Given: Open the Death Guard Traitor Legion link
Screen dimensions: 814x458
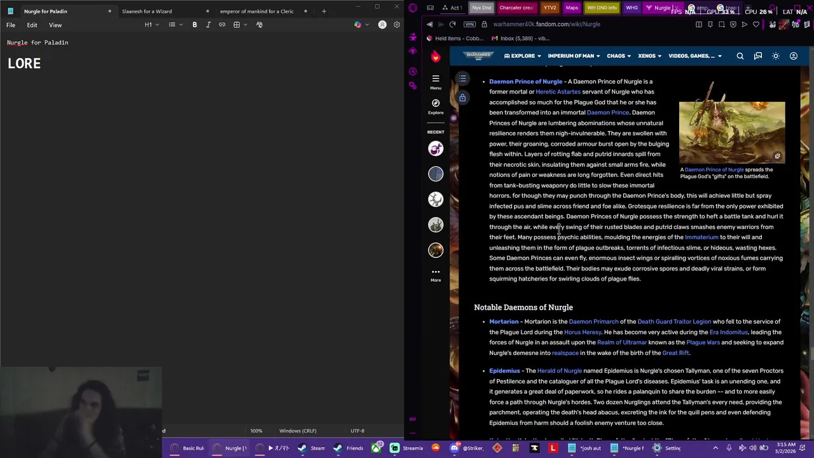Looking at the screenshot, I should (x=674, y=322).
